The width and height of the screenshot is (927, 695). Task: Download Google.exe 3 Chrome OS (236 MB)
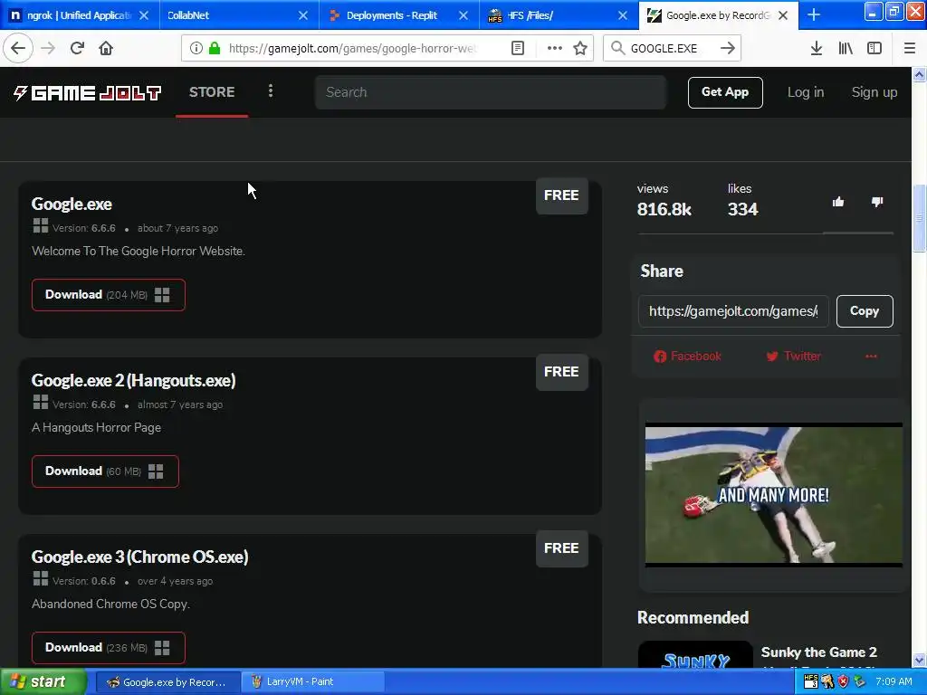point(109,648)
